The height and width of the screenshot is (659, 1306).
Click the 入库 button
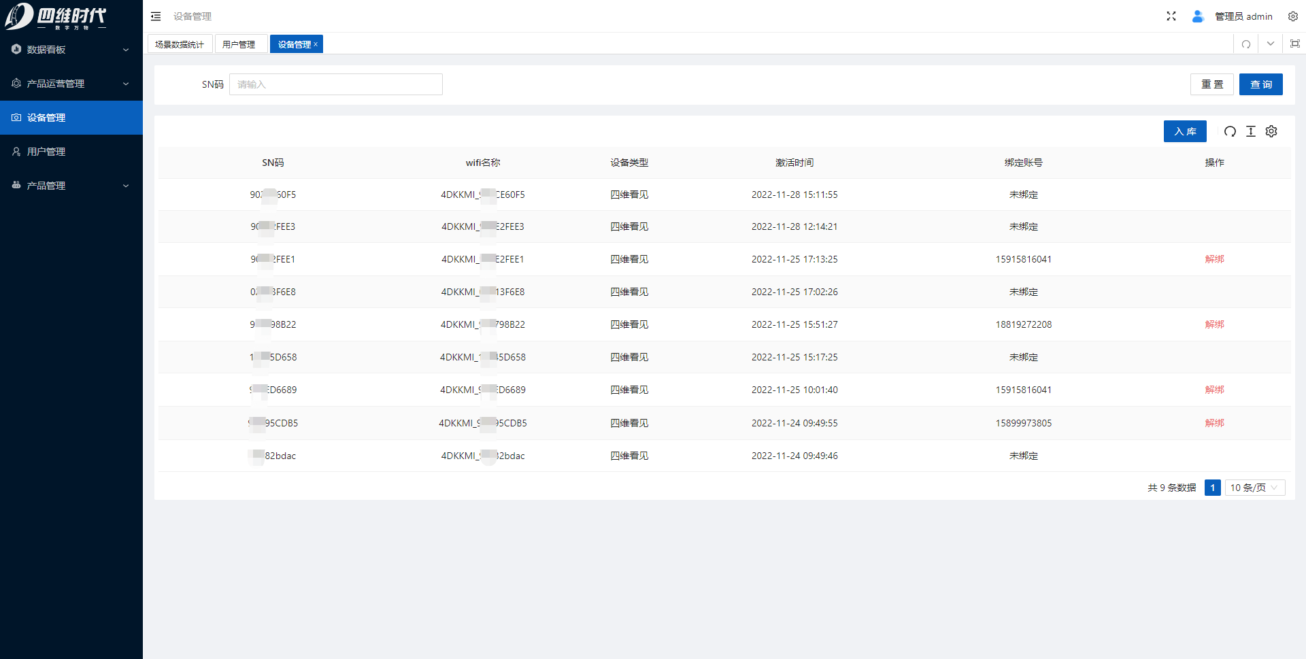click(1184, 131)
